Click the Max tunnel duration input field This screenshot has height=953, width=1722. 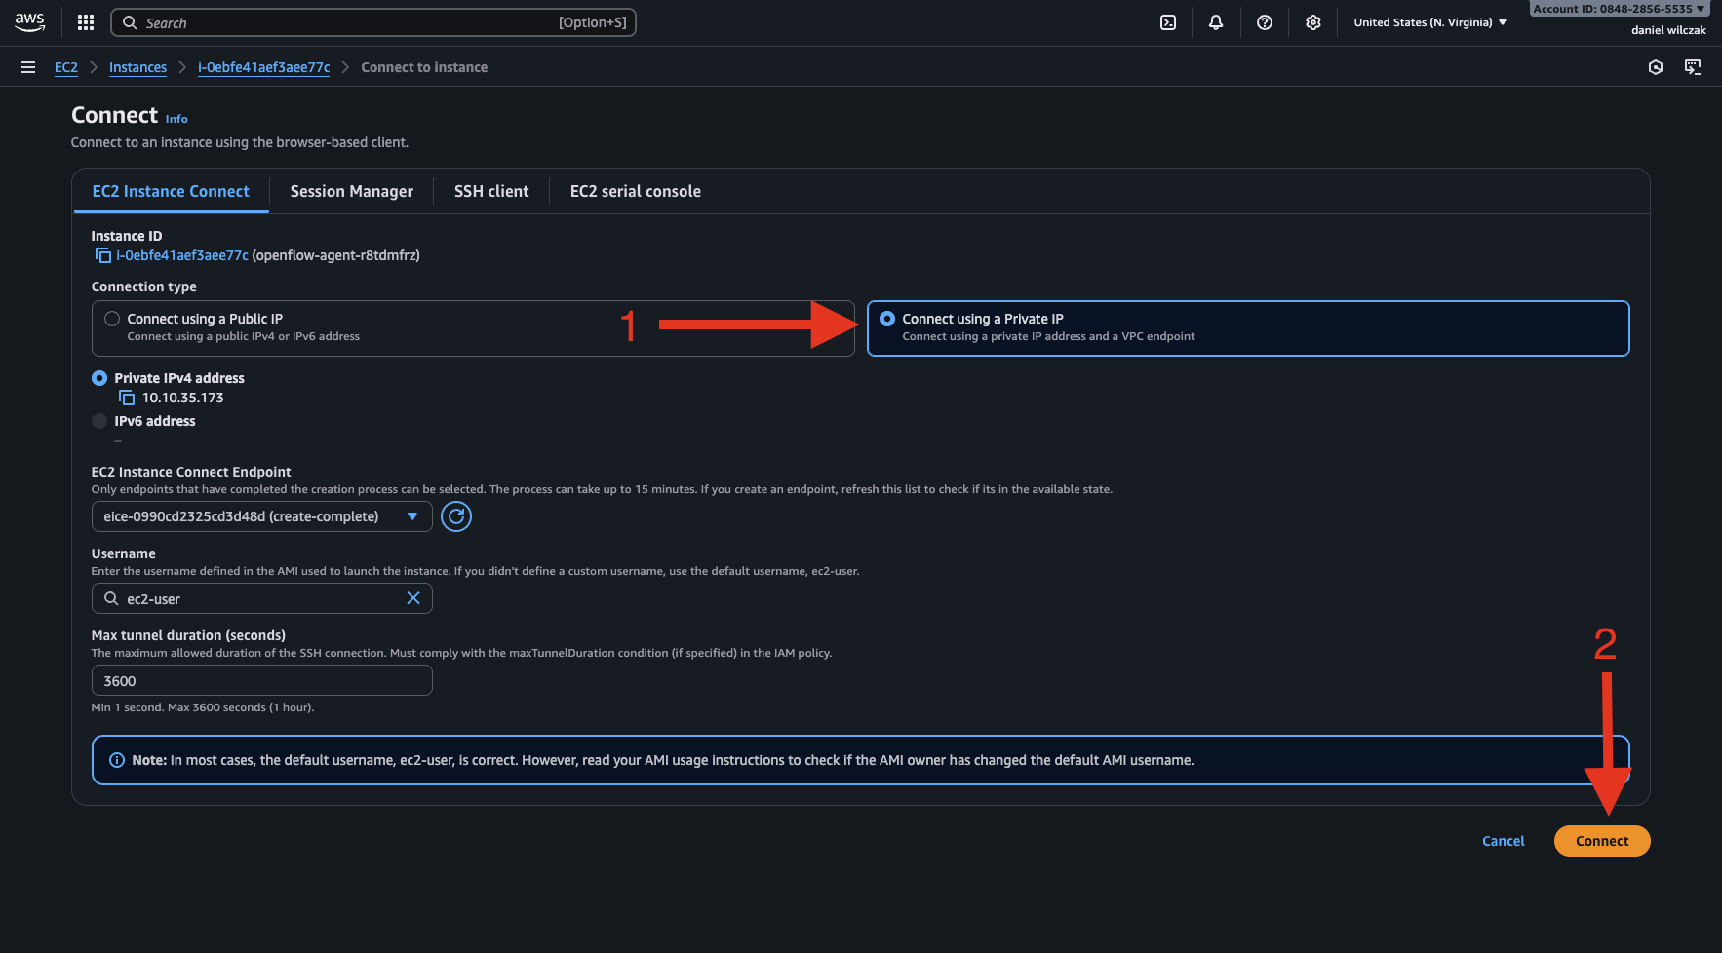click(x=261, y=681)
